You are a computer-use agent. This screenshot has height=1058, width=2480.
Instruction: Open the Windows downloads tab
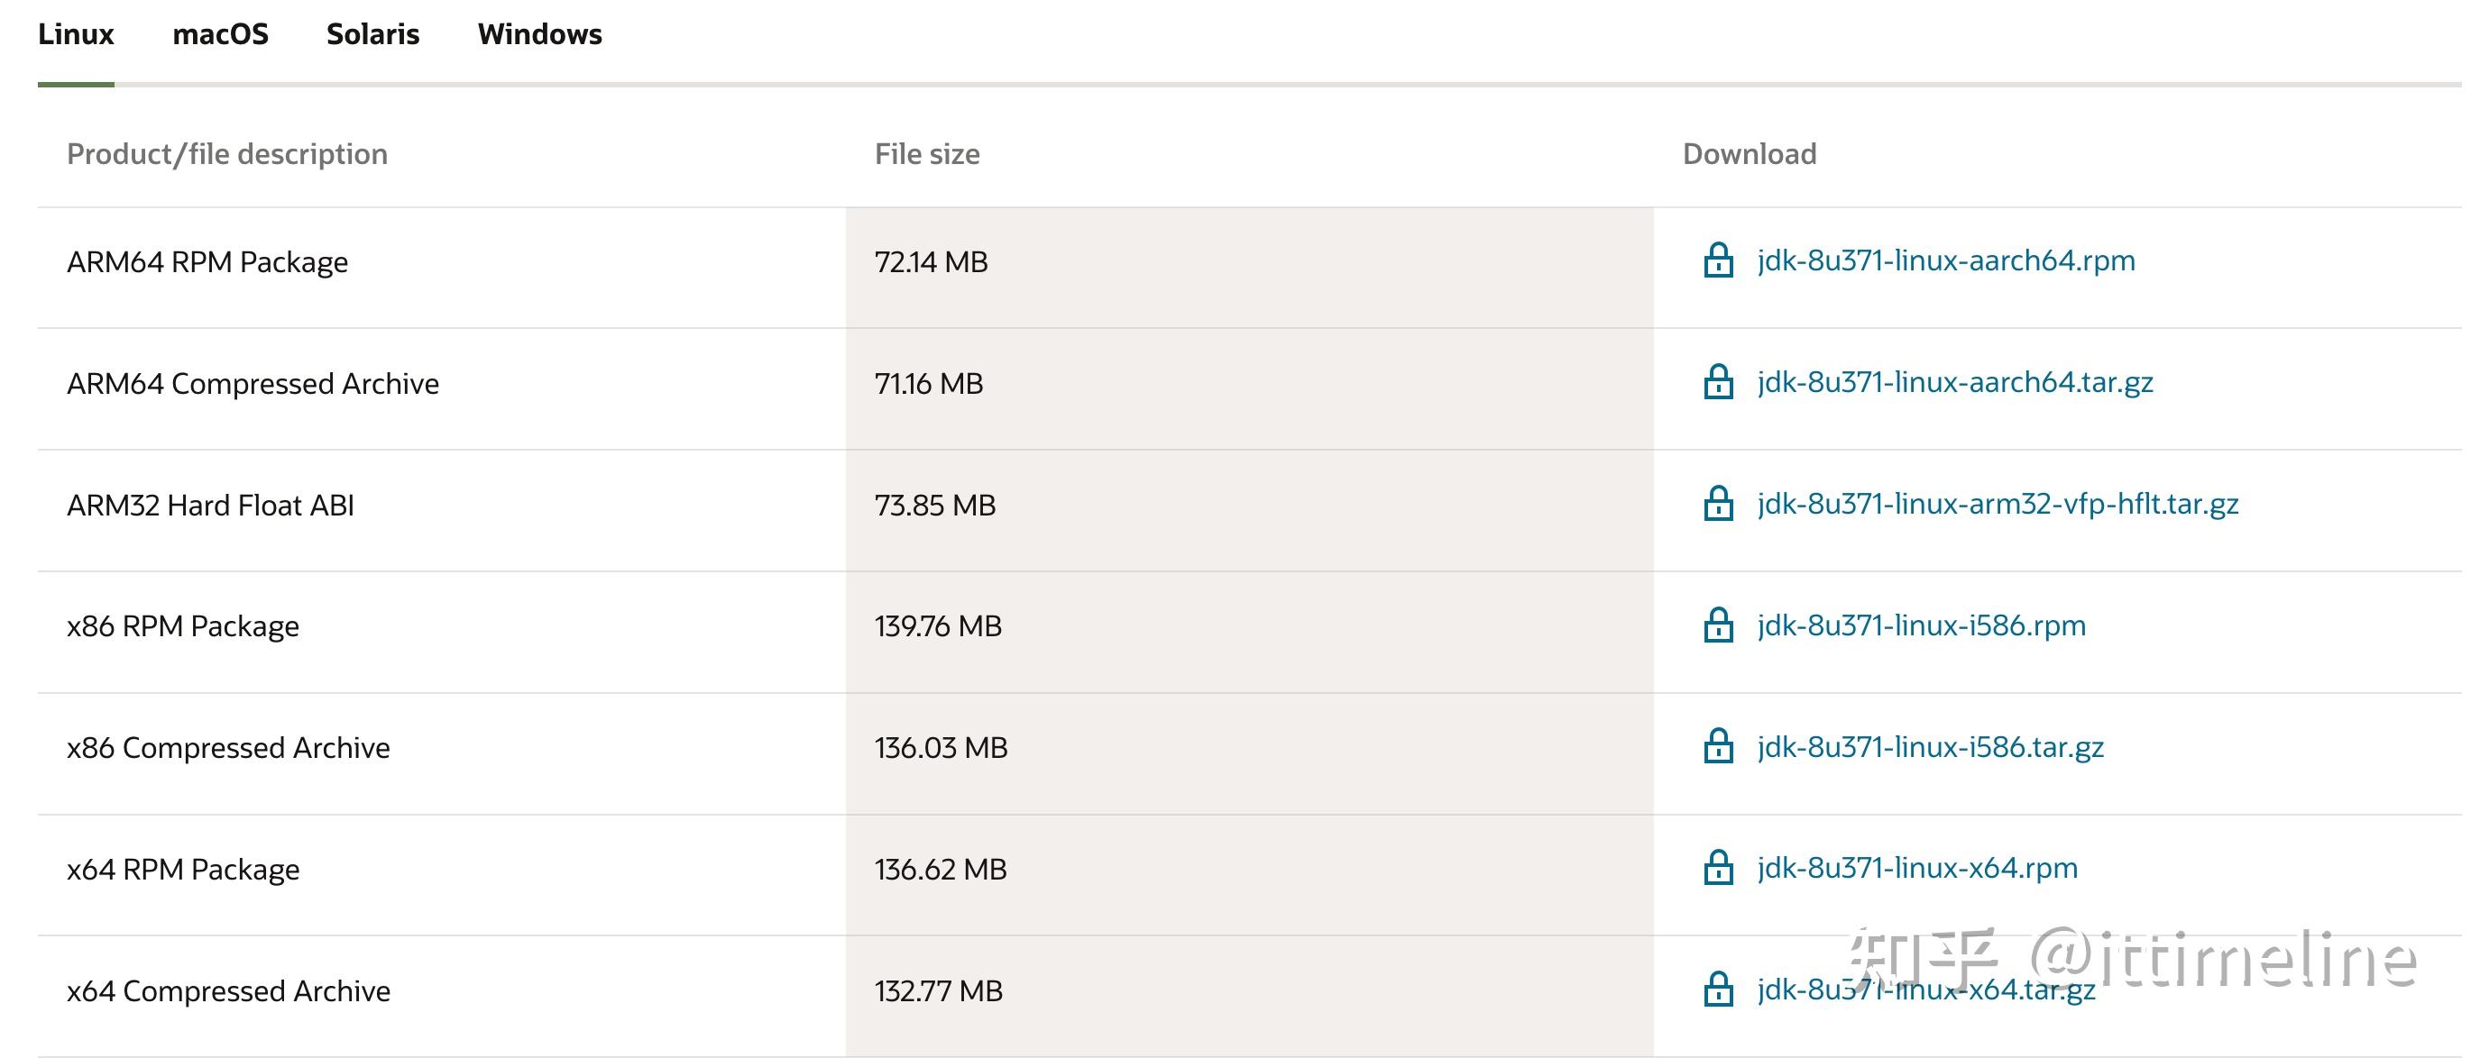(x=539, y=34)
